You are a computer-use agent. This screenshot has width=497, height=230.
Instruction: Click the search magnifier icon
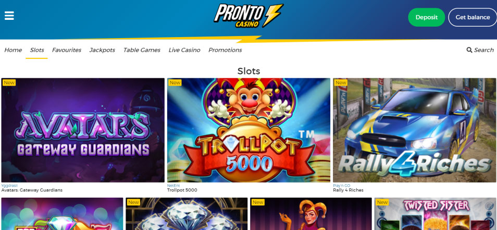[469, 50]
